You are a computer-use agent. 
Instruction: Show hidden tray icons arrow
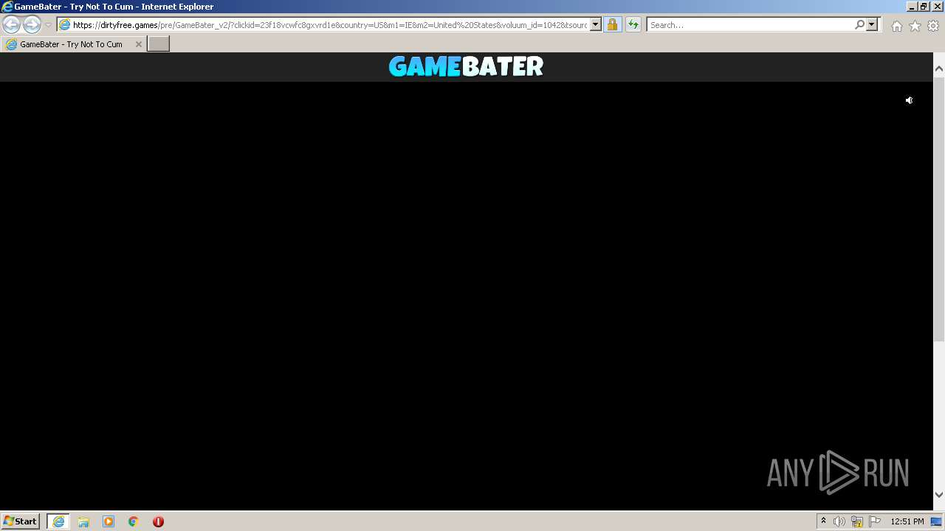pyautogui.click(x=823, y=521)
